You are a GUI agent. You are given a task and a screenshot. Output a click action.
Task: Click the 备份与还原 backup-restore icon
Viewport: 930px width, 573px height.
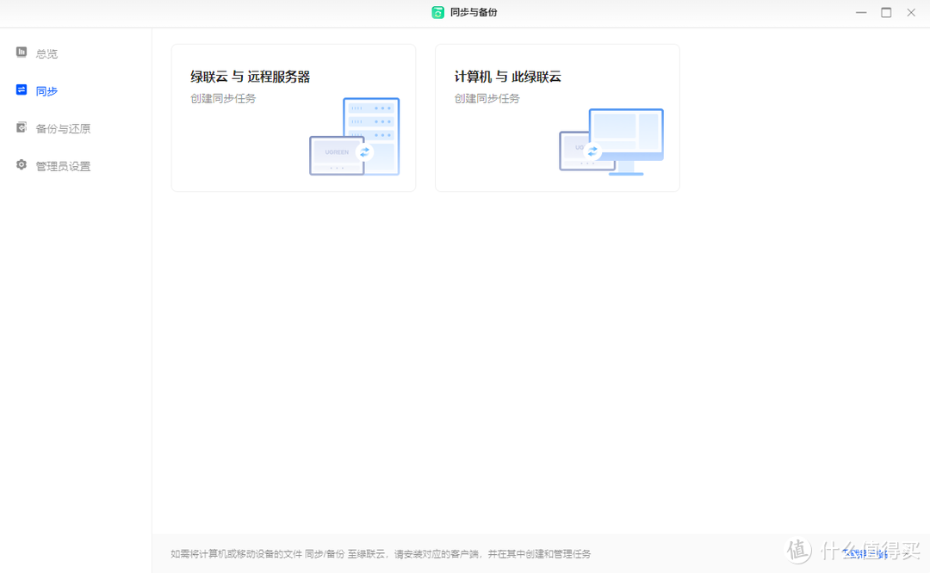point(21,127)
